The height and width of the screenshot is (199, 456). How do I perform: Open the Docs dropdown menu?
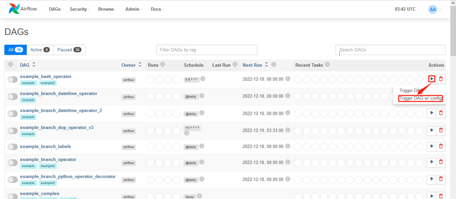(157, 9)
